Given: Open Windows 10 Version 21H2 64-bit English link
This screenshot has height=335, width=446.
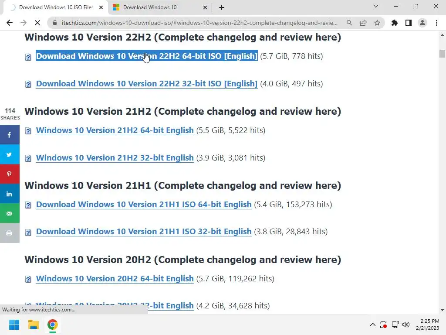Looking at the screenshot, I should tap(115, 130).
